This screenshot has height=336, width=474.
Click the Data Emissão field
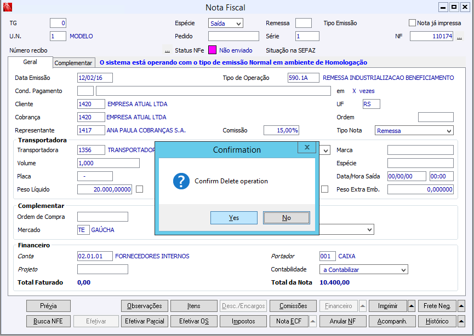point(95,78)
